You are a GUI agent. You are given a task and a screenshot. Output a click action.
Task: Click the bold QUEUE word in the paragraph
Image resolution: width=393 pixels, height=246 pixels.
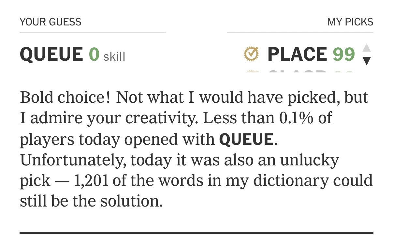click(246, 140)
